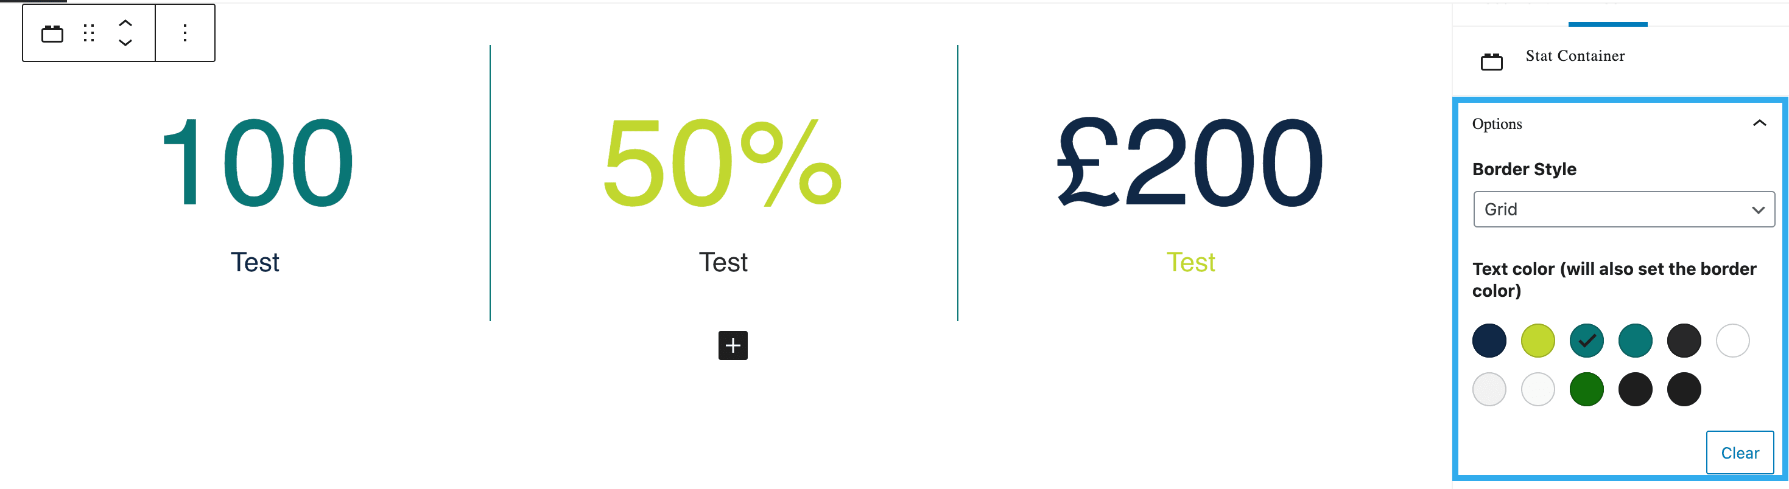This screenshot has height=489, width=1789.
Task: Select the dark green color swatch
Action: (x=1586, y=389)
